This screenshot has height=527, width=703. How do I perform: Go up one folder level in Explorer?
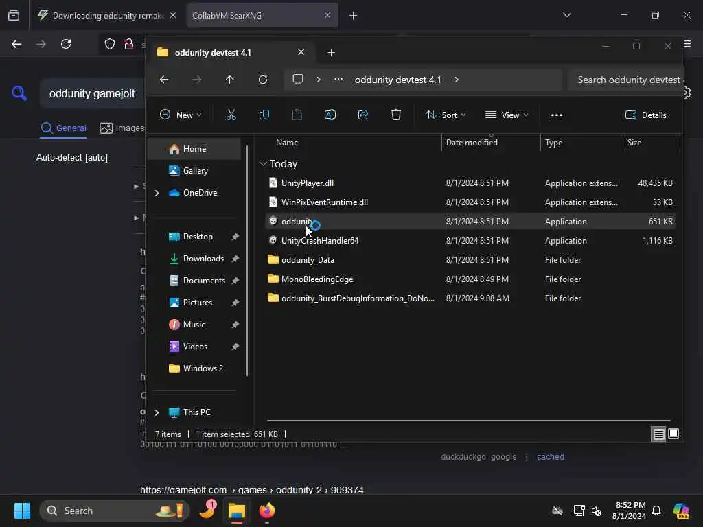pyautogui.click(x=229, y=80)
